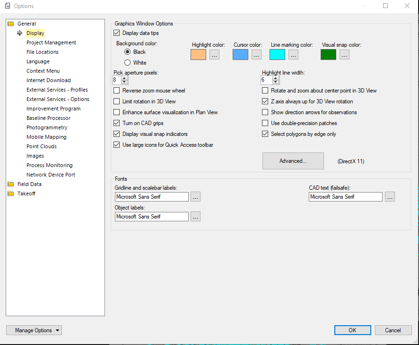Open Project Management options
419x345 pixels.
tap(51, 42)
